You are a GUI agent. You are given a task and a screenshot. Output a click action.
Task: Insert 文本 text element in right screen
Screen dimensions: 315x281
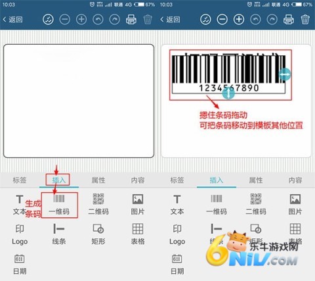[x=177, y=205]
